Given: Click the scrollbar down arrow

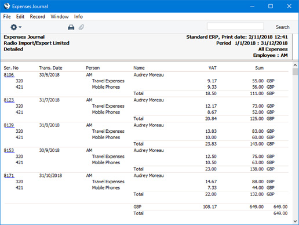Looking at the screenshot, I should [x=295, y=221].
